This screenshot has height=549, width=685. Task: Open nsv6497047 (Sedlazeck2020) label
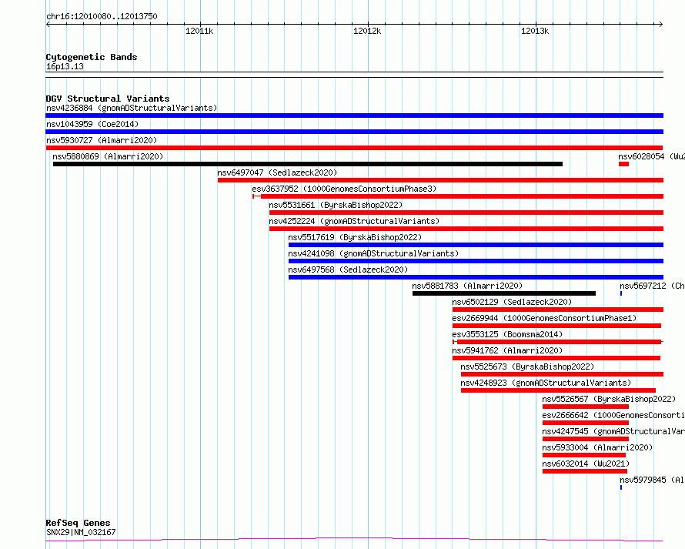[x=277, y=172]
